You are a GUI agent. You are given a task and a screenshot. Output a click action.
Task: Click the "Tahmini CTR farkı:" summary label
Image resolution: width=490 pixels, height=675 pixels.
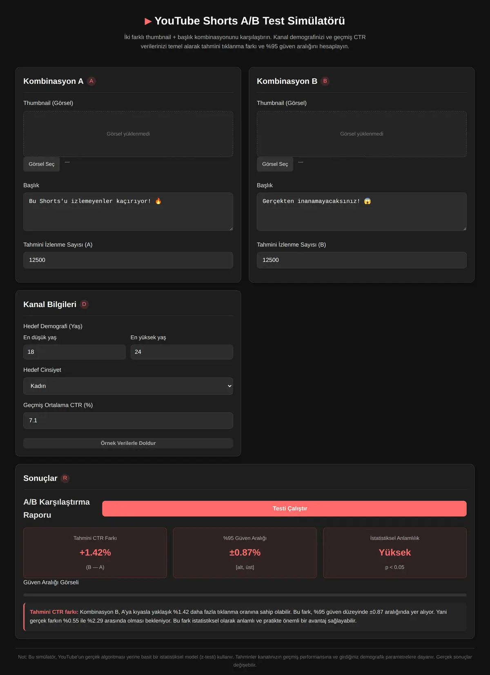[54, 612]
